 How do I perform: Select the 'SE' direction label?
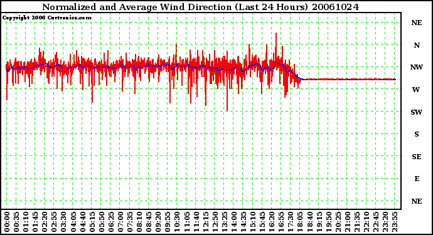click(x=417, y=157)
